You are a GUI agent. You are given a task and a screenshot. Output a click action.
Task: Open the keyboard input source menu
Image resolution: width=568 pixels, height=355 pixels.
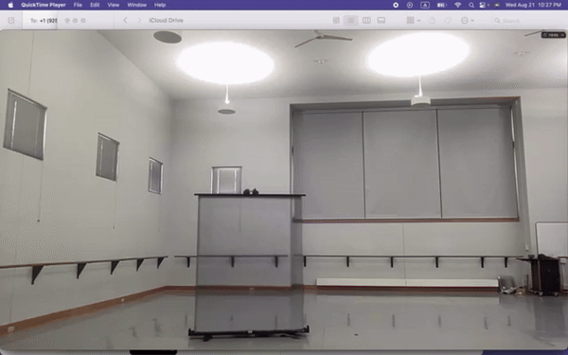point(425,5)
